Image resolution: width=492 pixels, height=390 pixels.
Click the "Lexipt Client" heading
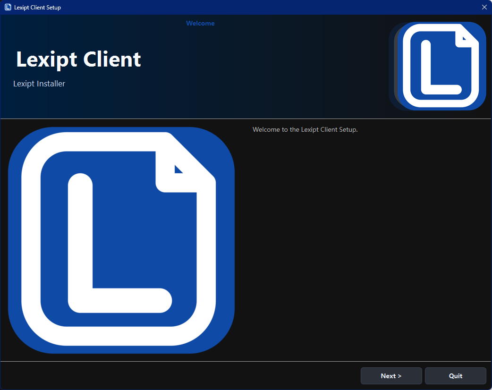[x=78, y=59]
